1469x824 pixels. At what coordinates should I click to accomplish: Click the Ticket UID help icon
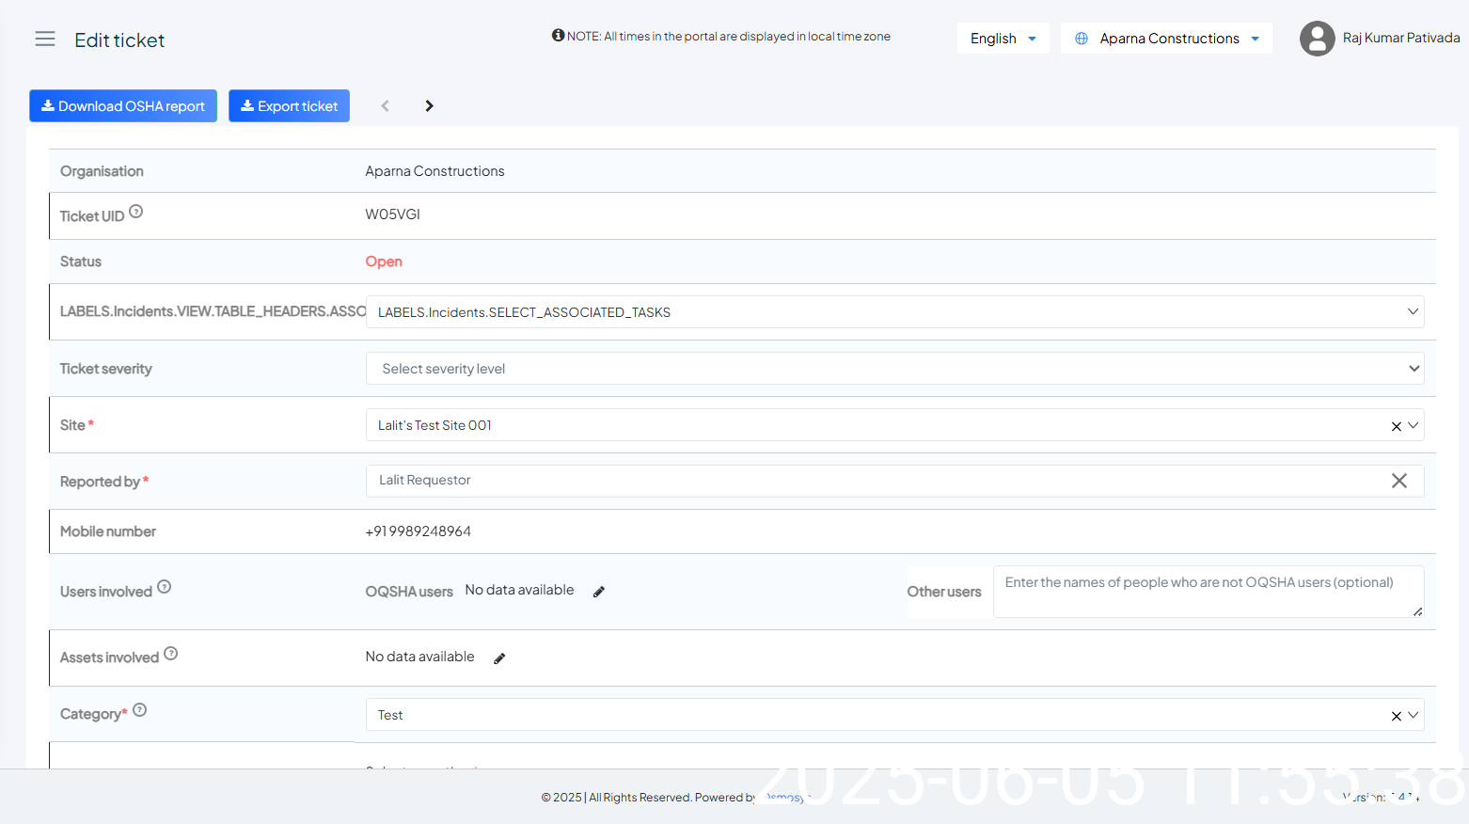(136, 212)
